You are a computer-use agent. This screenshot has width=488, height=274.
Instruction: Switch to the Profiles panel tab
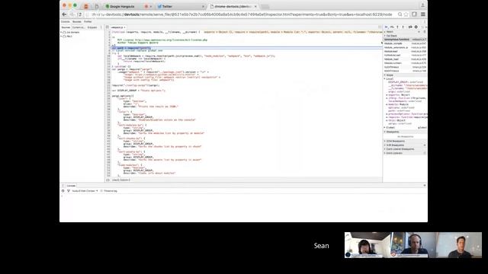pyautogui.click(x=88, y=22)
